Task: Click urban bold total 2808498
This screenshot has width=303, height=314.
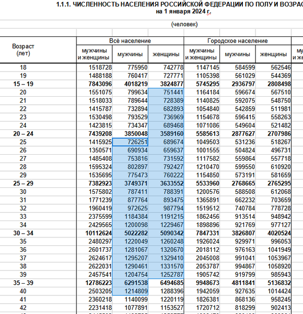Action: [274, 84]
